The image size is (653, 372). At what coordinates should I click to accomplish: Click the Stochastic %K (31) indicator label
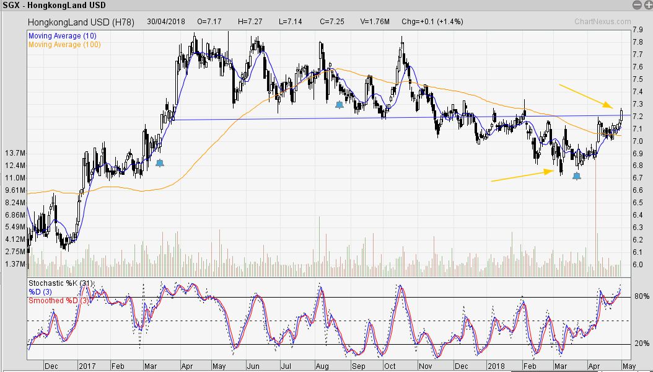pos(61,283)
